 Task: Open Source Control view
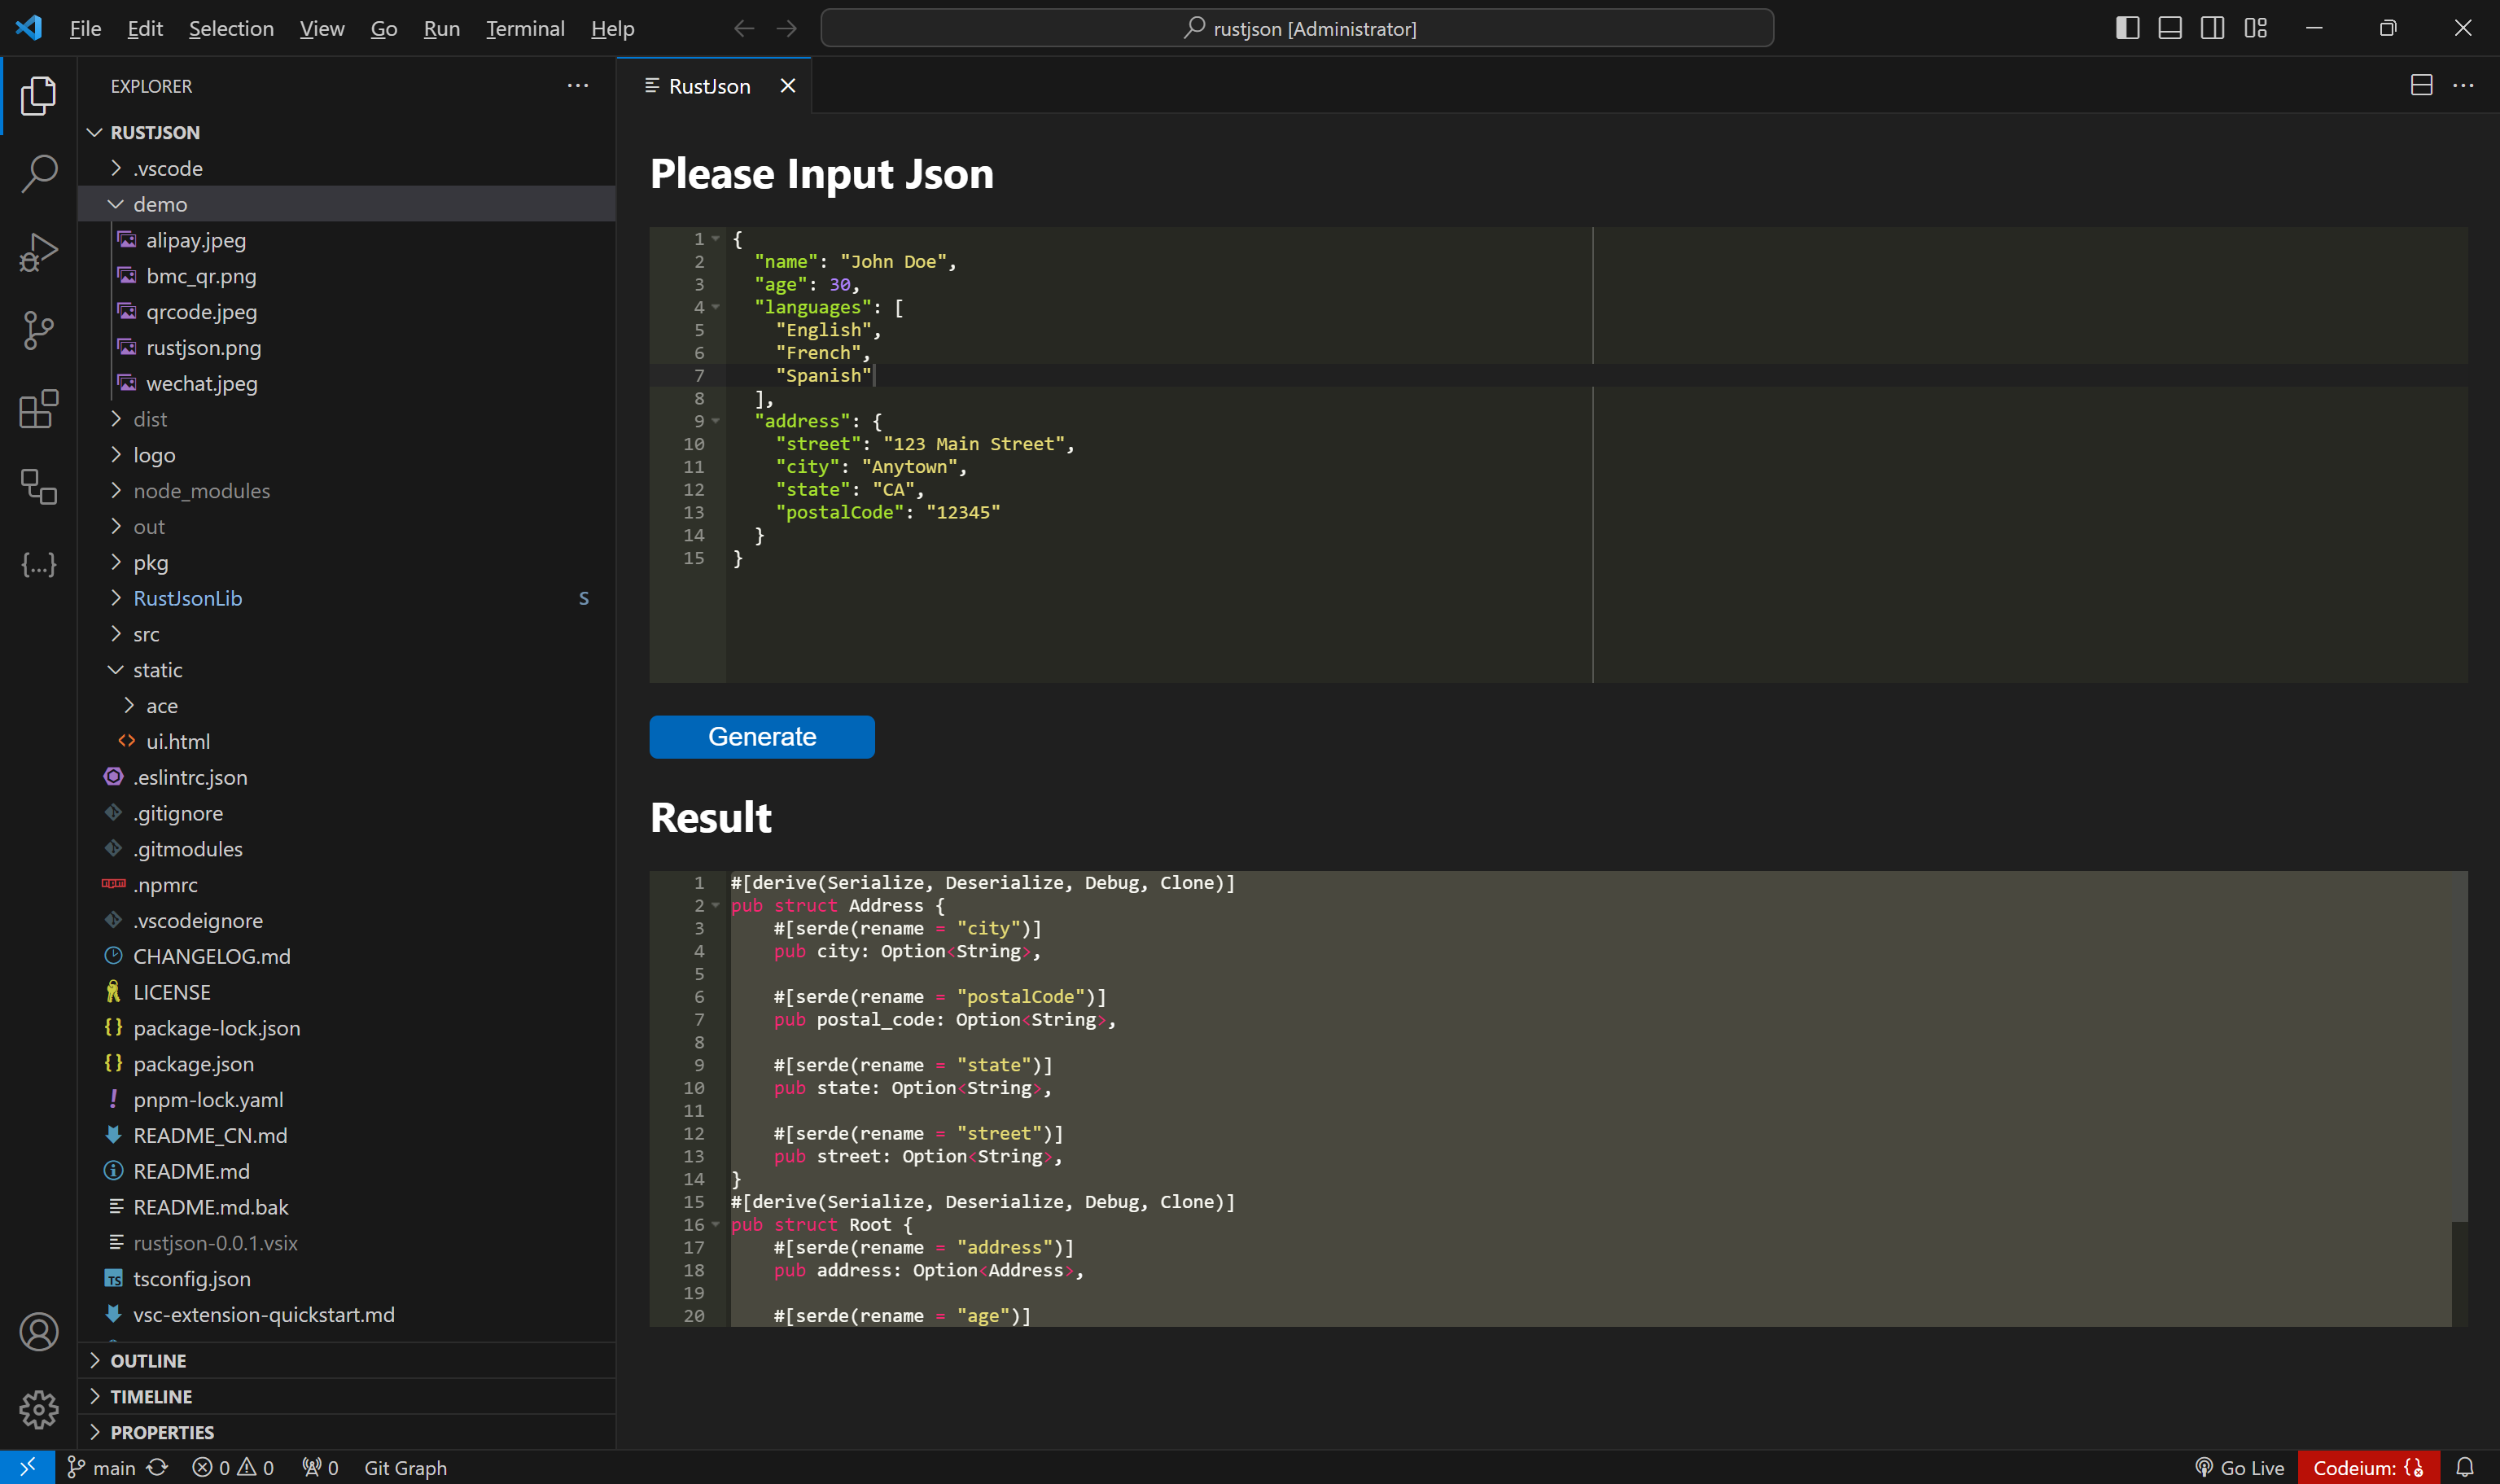coord(38,330)
